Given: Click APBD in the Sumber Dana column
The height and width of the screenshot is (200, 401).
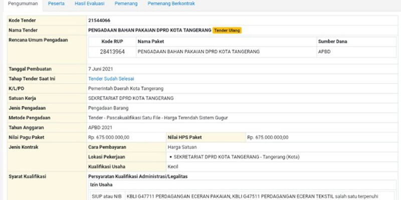Looking at the screenshot, I should [x=324, y=52].
